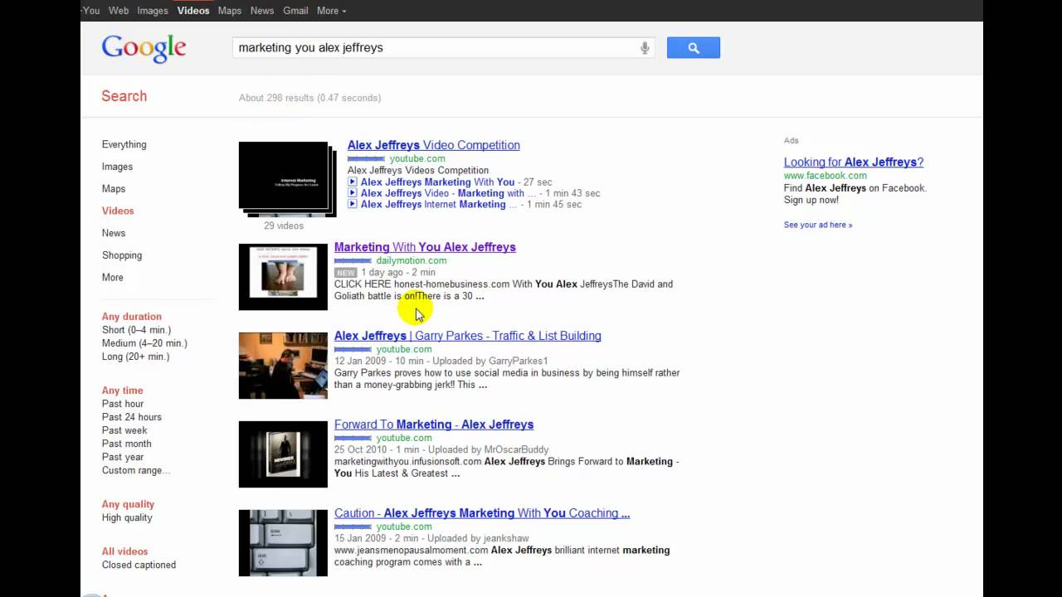
Task: Select Videos in the top navigation bar
Action: pyautogui.click(x=193, y=11)
